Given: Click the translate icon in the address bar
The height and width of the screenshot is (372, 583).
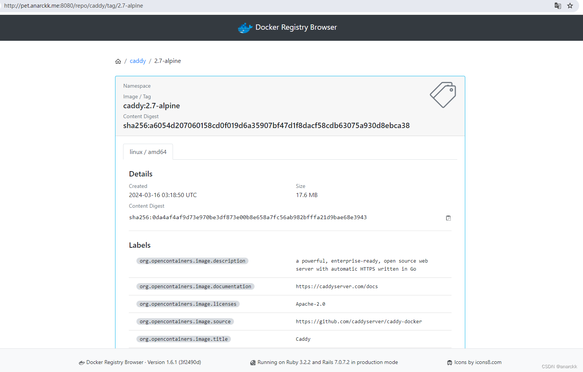Looking at the screenshot, I should pyautogui.click(x=557, y=6).
